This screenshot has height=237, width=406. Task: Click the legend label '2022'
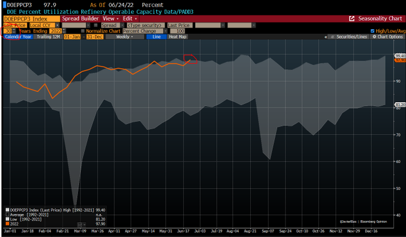14,224
